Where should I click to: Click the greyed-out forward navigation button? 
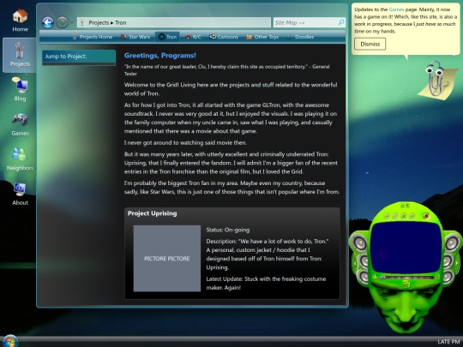pos(62,22)
